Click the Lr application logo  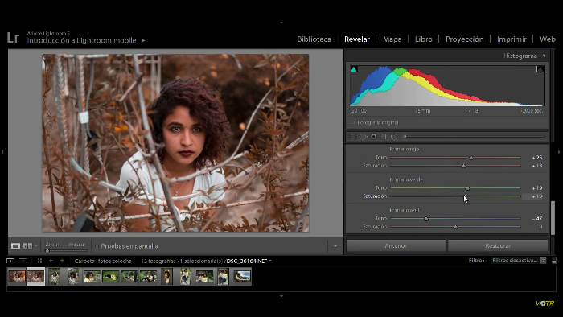tap(13, 37)
